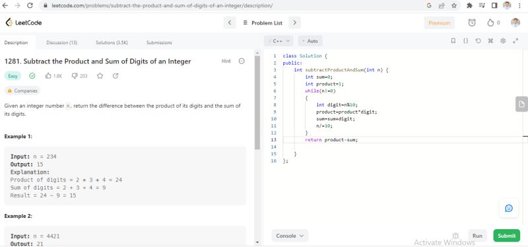Screen dimensions: 528x247
Task: Open the Submissions tab
Action: (159, 42)
